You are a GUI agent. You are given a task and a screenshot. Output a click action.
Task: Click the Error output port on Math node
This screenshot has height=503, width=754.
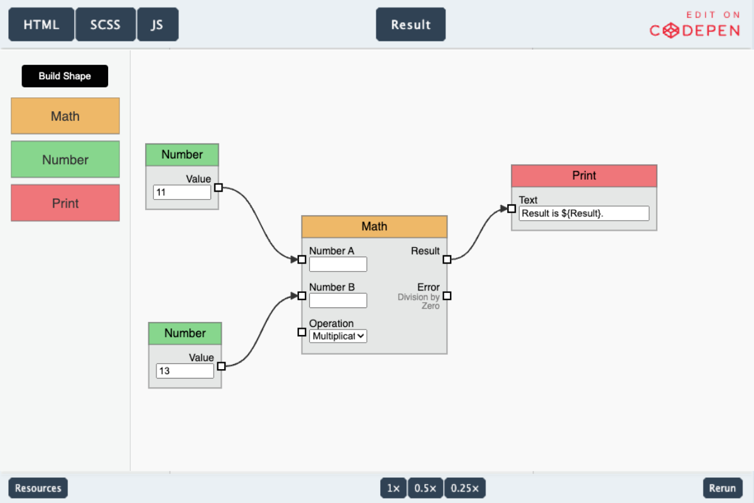tap(447, 296)
